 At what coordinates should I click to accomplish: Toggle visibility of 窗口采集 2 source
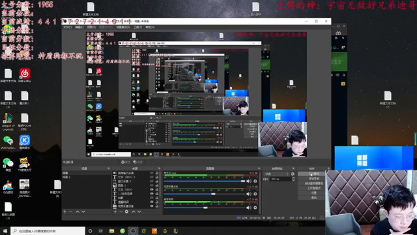152,181
